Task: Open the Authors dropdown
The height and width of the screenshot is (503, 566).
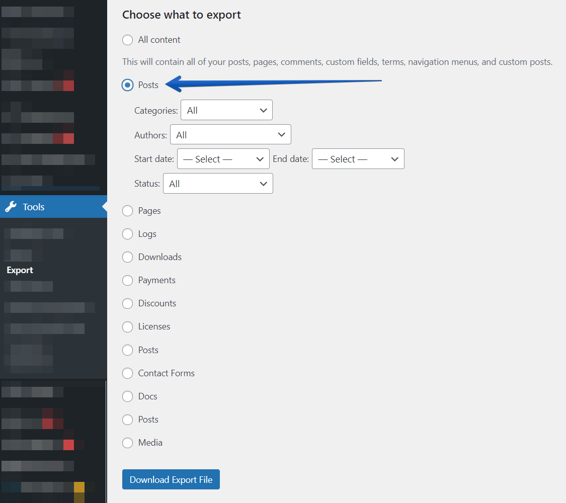Action: [230, 135]
